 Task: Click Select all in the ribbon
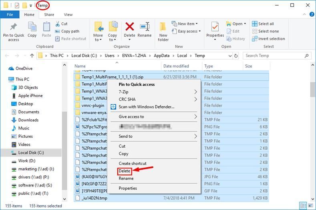pyautogui.click(x=263, y=24)
